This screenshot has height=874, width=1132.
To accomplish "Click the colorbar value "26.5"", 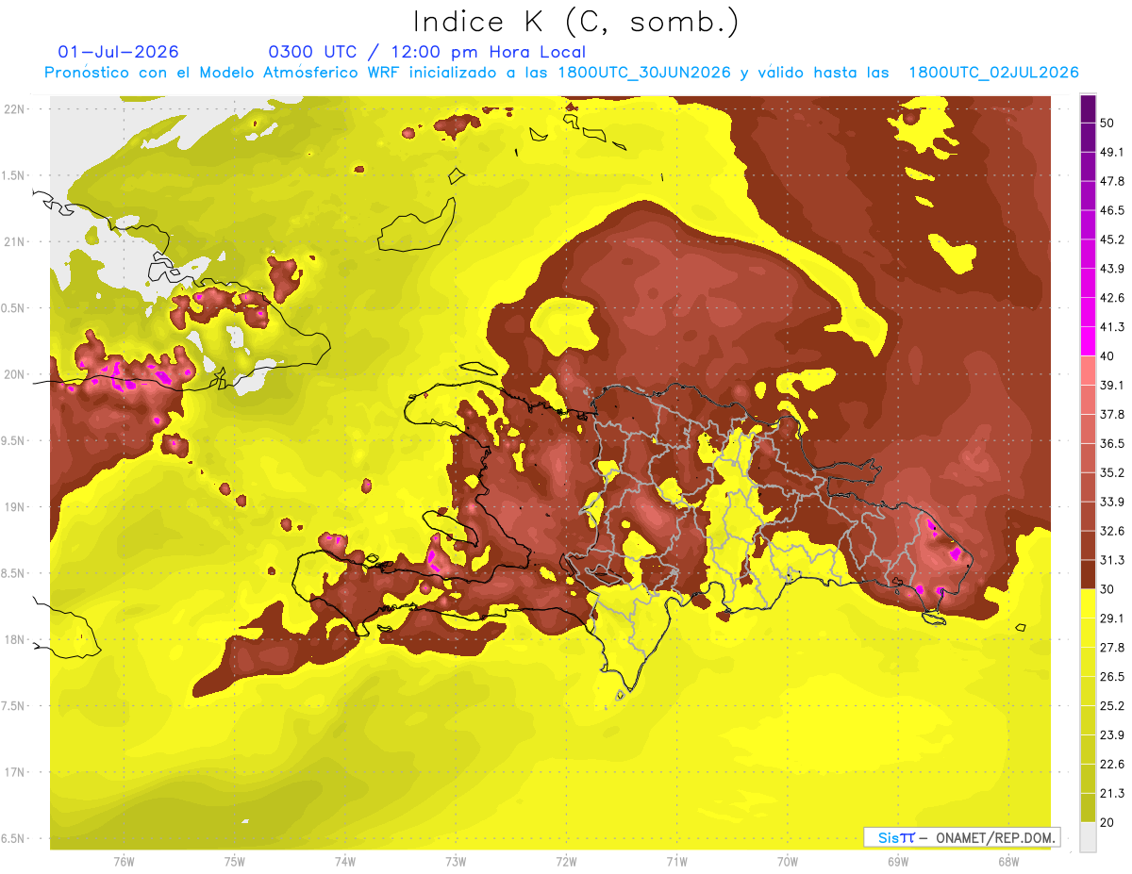I will pyautogui.click(x=1111, y=677).
